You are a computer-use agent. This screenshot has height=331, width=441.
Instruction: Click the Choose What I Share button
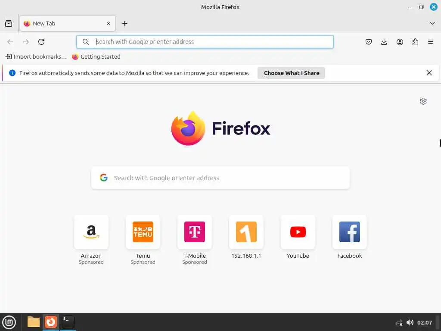click(x=292, y=73)
